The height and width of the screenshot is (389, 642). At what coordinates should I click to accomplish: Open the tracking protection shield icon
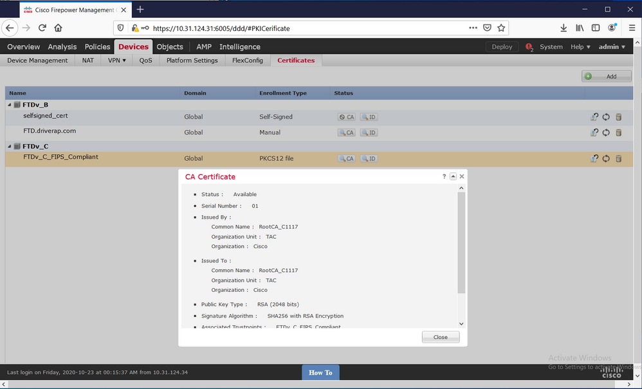[120, 28]
